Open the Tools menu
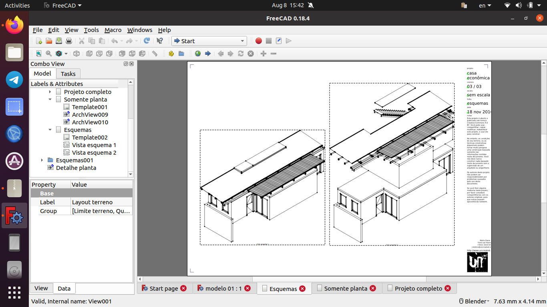The image size is (547, 307). tap(91, 30)
